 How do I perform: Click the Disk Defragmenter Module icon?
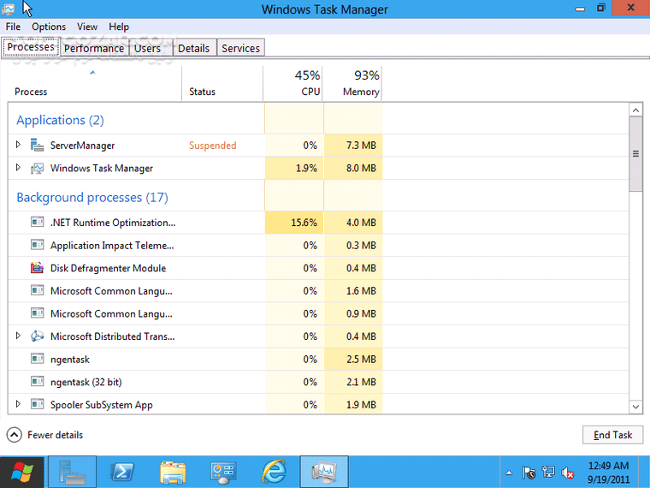37,268
